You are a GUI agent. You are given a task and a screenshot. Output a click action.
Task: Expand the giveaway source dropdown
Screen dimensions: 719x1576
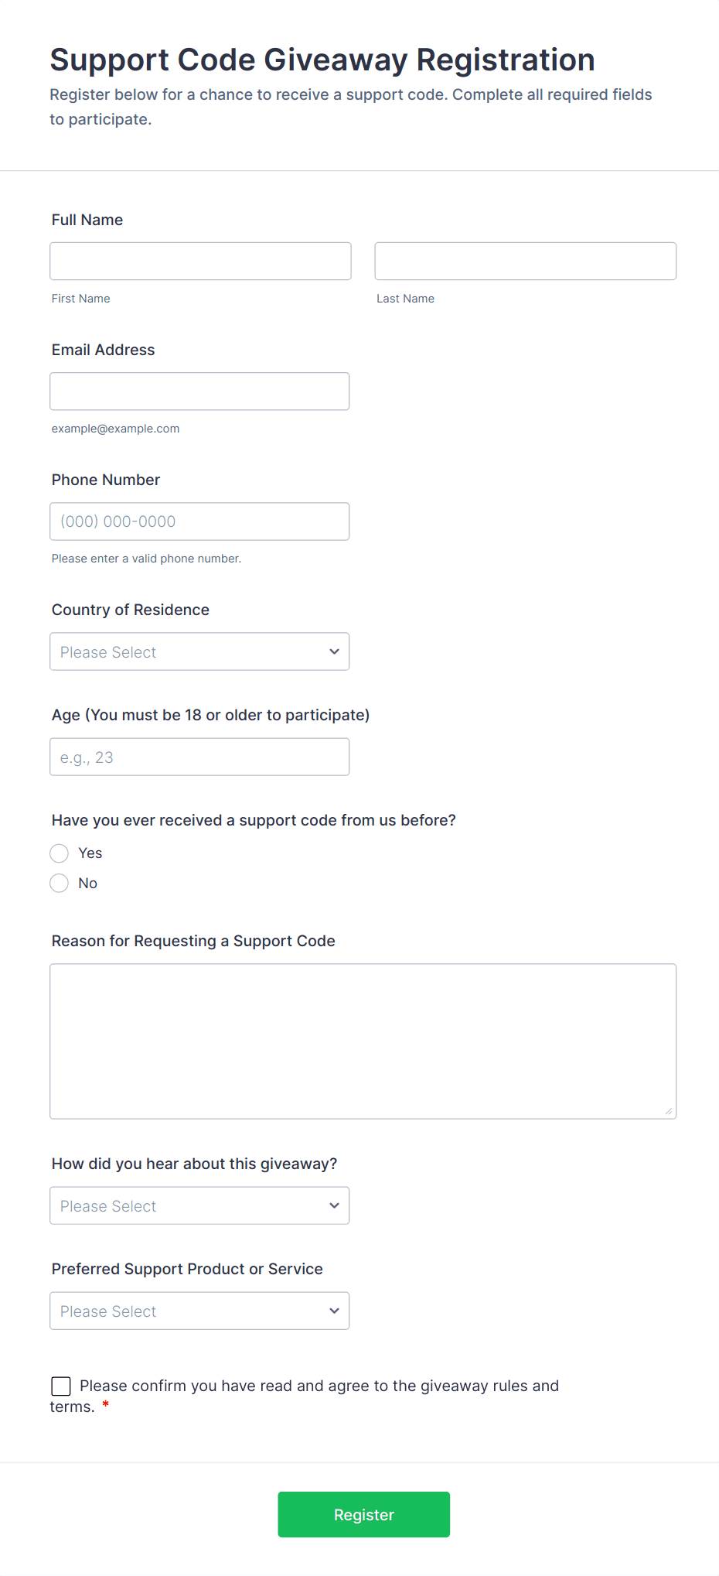coord(199,1205)
